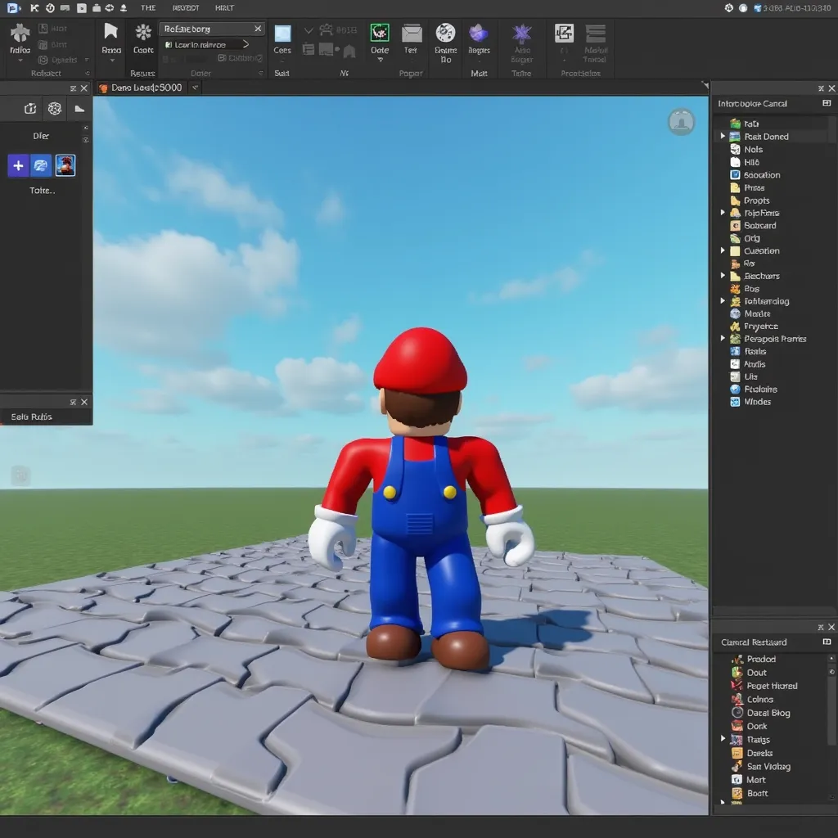Expand the Fojo Fams tree node
Image resolution: width=838 pixels, height=838 pixels.
[723, 213]
